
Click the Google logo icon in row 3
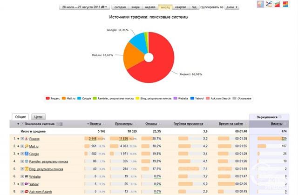coord(27,154)
